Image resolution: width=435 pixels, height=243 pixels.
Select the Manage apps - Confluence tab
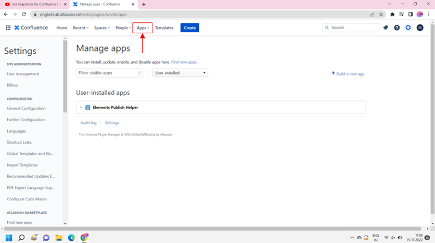pyautogui.click(x=104, y=4)
